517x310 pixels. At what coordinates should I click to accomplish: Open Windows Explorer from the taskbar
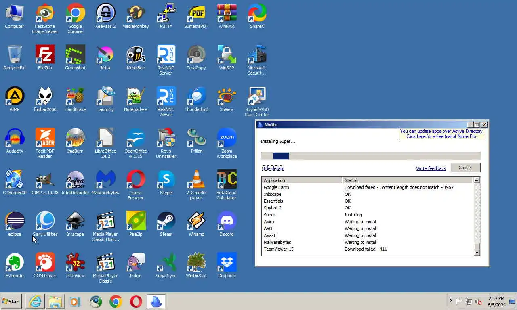tap(55, 302)
